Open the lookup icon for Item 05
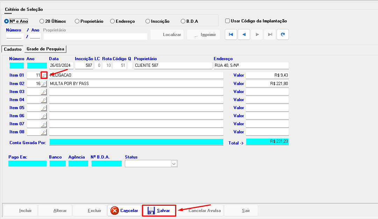Viewport: 378px width, 219px height. click(44, 108)
